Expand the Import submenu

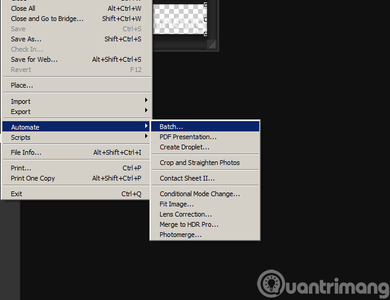click(x=76, y=101)
